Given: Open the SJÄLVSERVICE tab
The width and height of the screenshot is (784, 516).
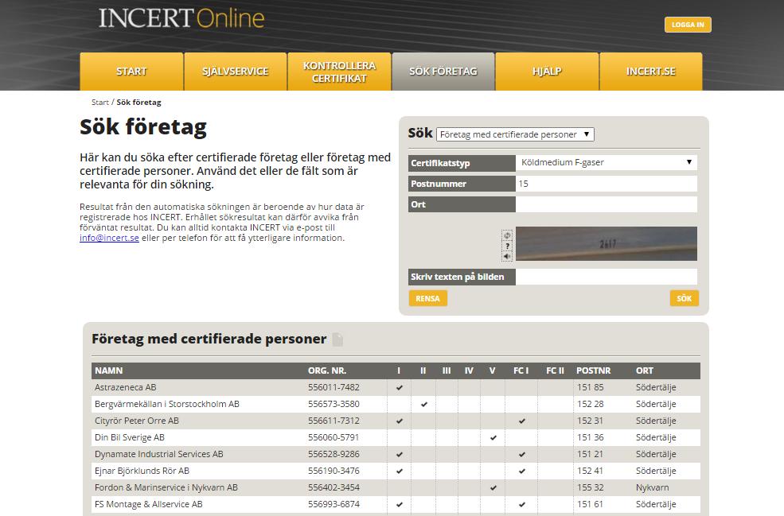Looking at the screenshot, I should click(x=236, y=72).
